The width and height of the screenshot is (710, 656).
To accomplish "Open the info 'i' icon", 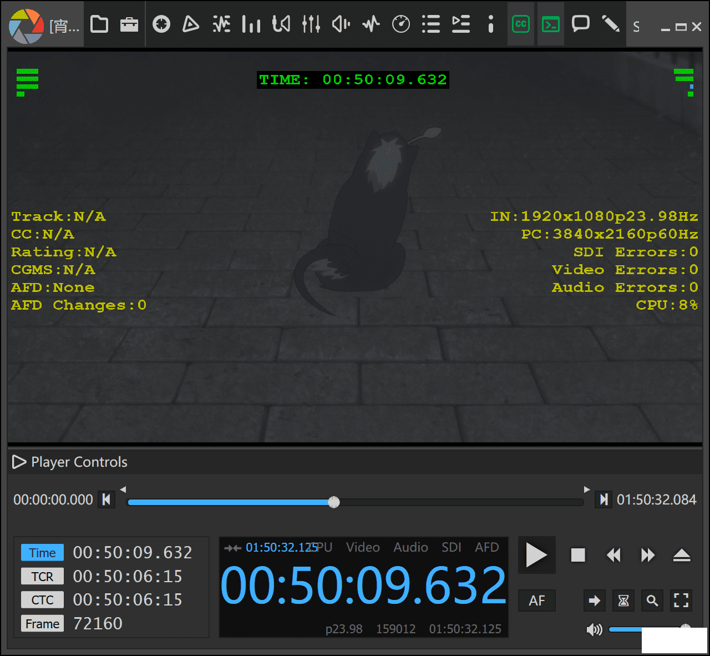I will 491,24.
